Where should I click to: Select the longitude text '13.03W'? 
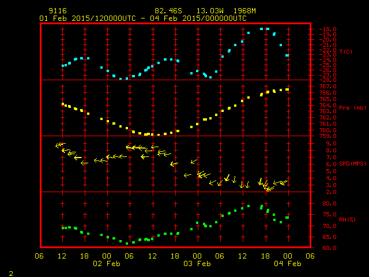click(x=210, y=11)
